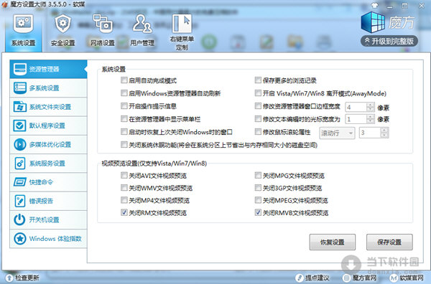Decrease cursor width stepper down arrow
The width and height of the screenshot is (431, 284).
coord(371,121)
